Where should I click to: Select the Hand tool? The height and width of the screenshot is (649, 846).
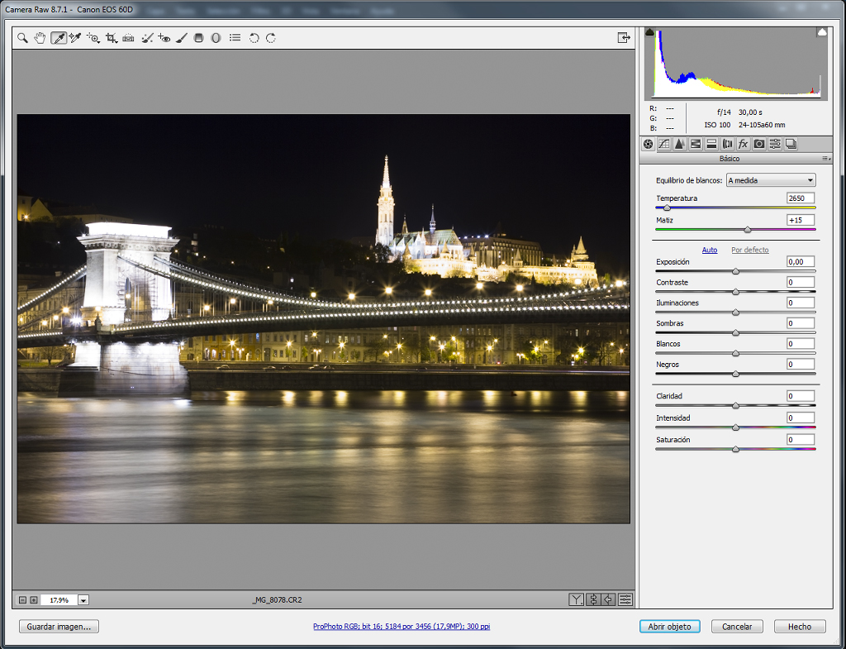[40, 38]
